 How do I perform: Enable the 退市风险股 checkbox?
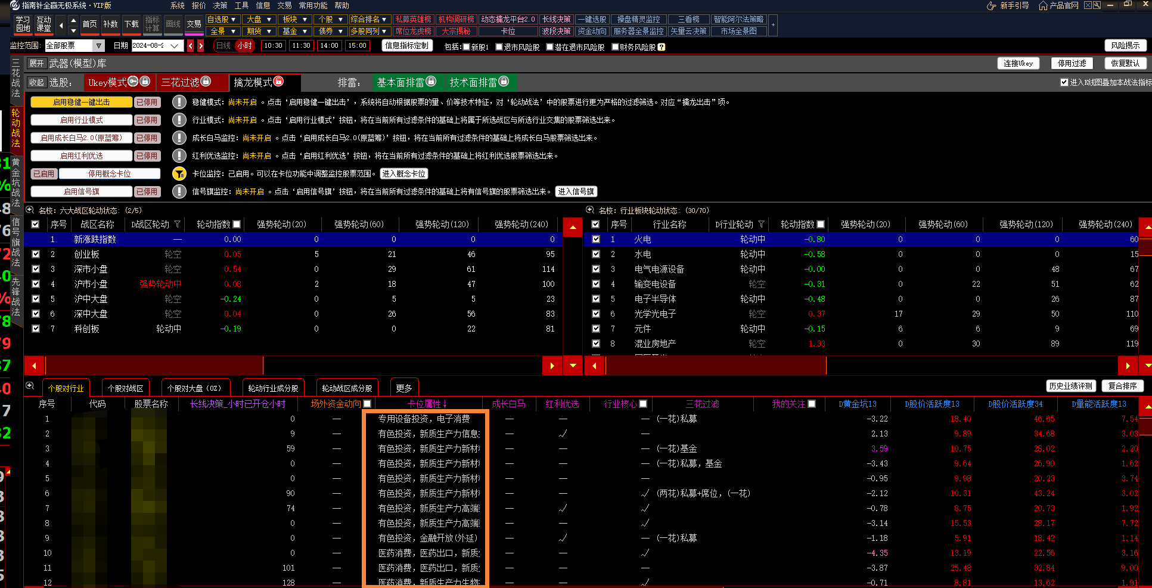click(x=499, y=47)
